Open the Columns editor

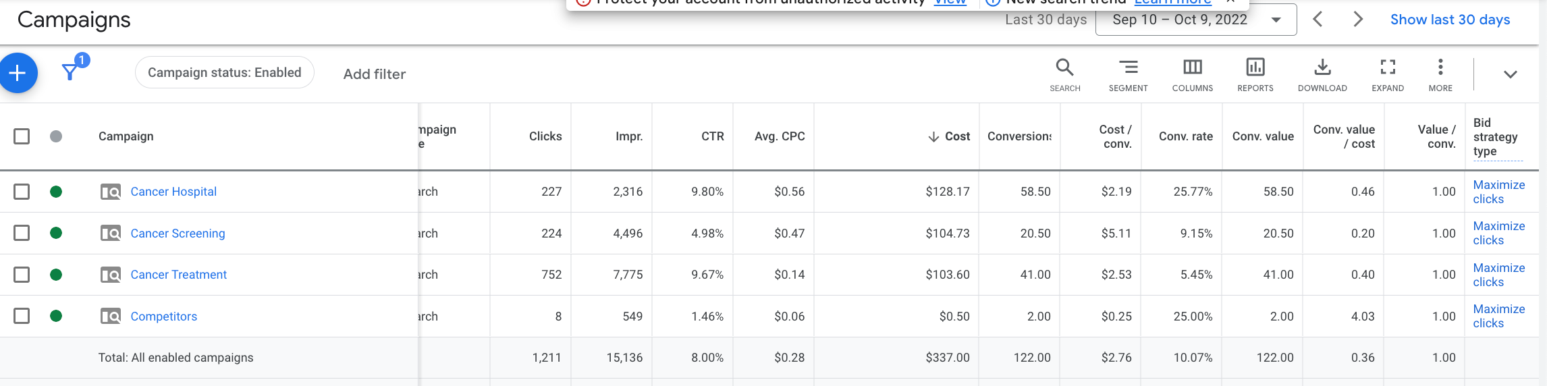click(x=1192, y=74)
